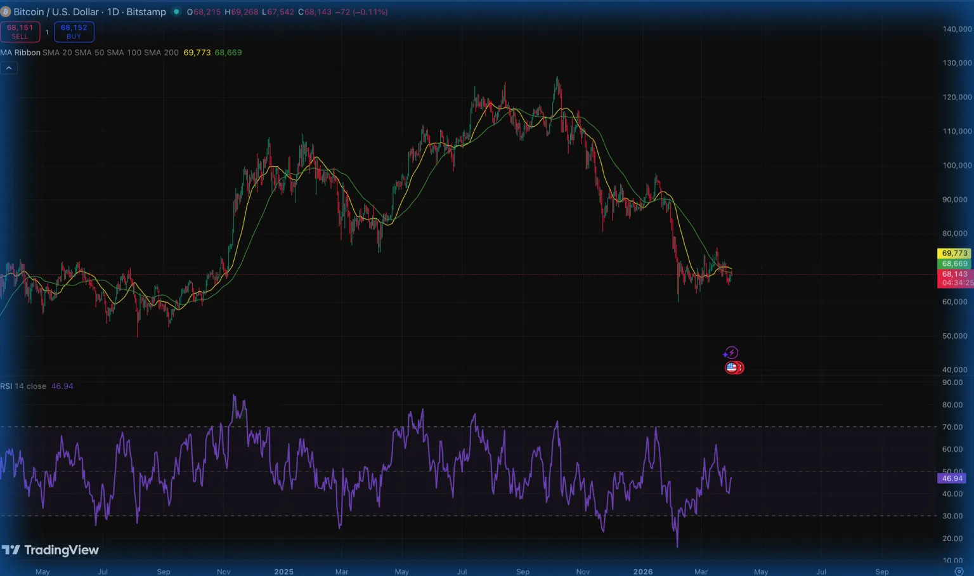Collapse the indicator legend chevron
Image resolution: width=974 pixels, height=576 pixels.
click(x=9, y=68)
